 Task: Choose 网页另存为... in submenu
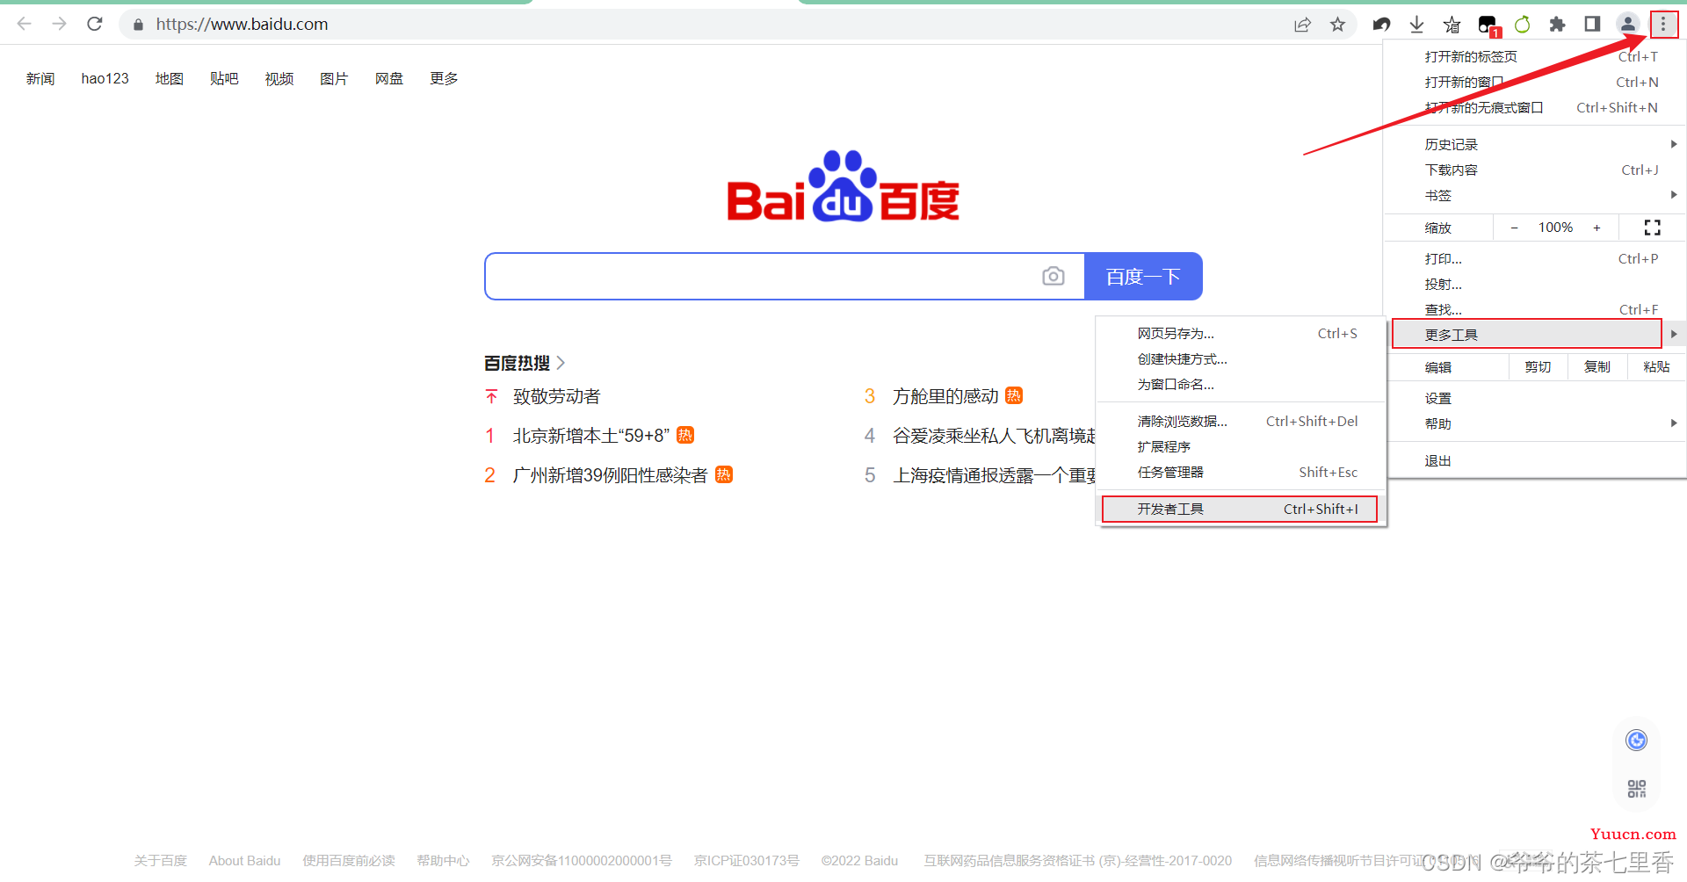click(1242, 333)
